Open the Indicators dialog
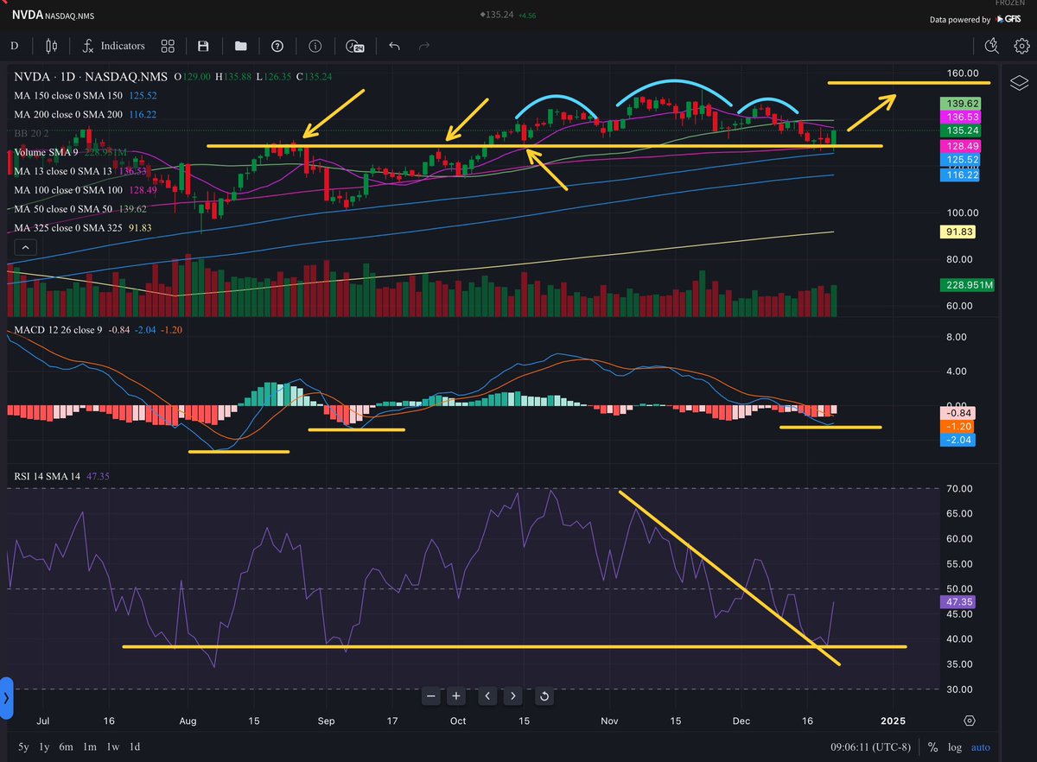 [x=113, y=46]
